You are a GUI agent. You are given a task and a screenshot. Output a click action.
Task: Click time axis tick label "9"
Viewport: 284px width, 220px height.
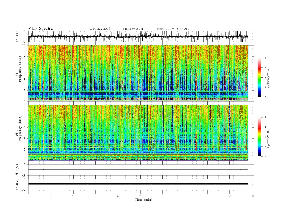click(229, 196)
